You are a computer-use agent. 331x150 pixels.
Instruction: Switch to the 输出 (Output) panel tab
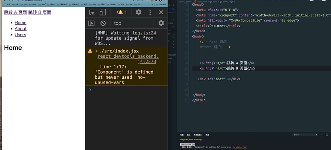point(189,135)
